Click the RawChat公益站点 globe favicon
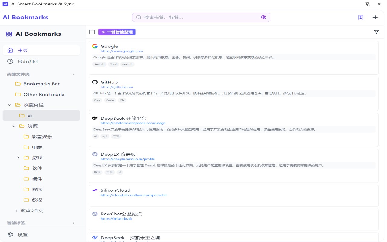This screenshot has height=242, width=387. [x=95, y=214]
